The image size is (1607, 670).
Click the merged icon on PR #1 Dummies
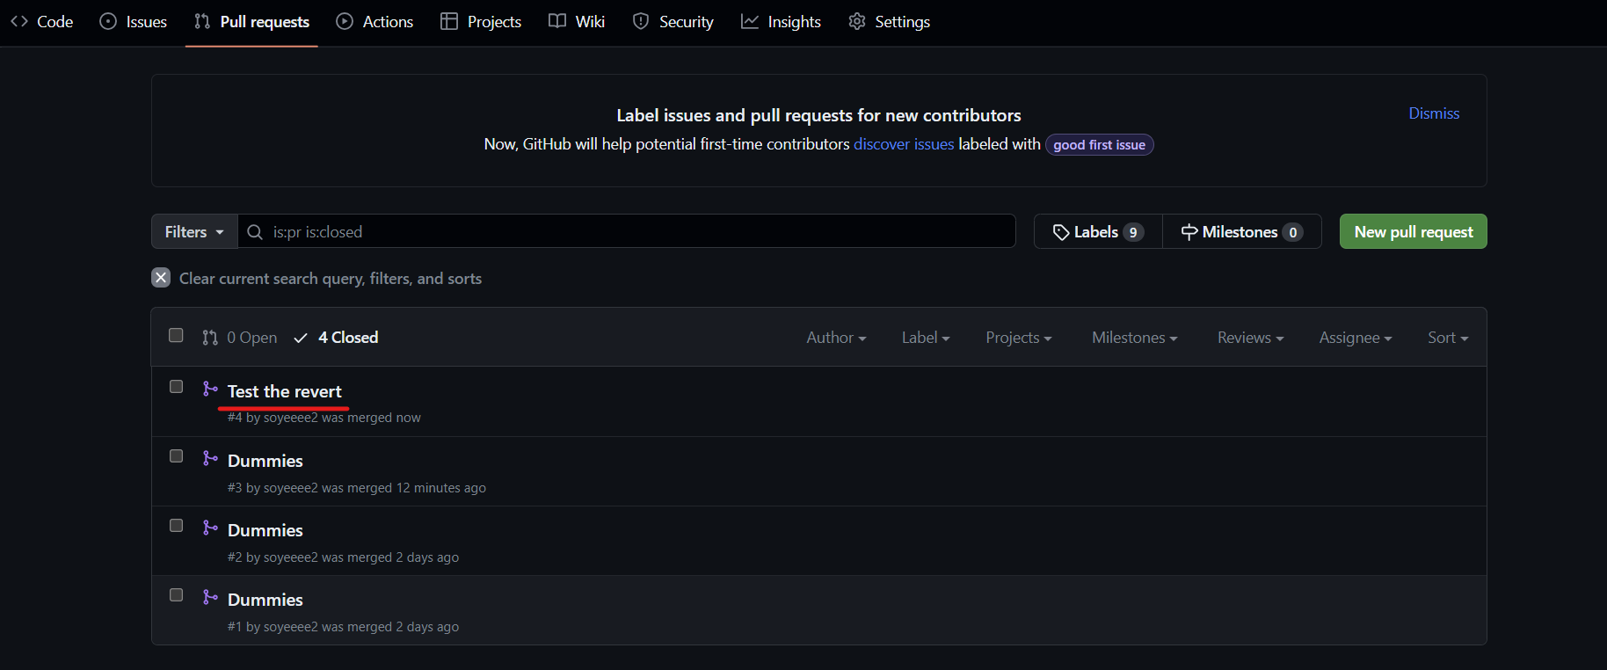pyautogui.click(x=210, y=597)
